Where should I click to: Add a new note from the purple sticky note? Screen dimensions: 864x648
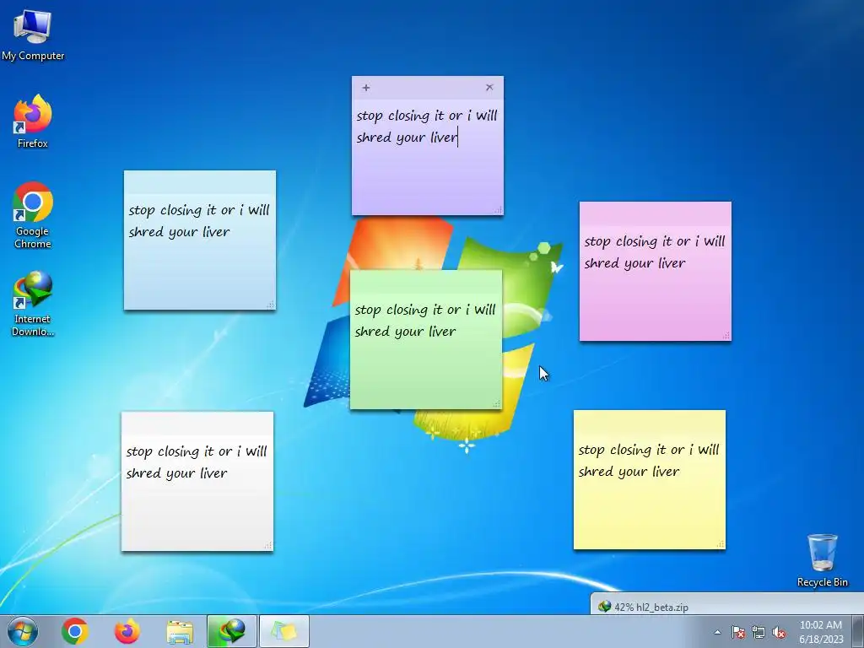(x=366, y=88)
